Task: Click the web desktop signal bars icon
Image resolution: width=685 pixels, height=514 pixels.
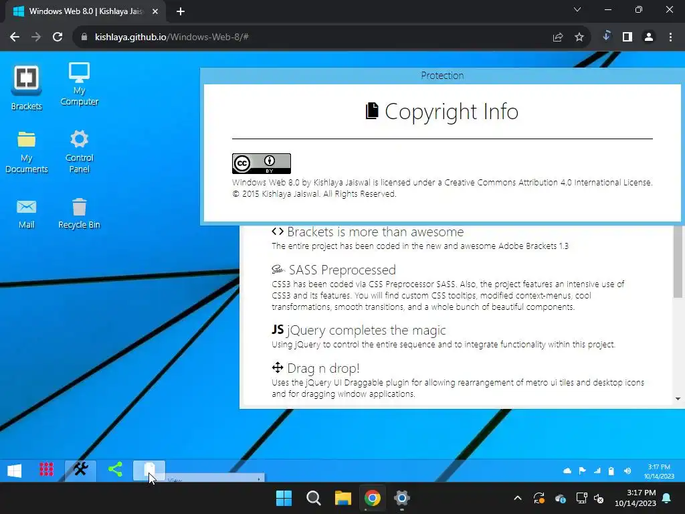Action: (x=597, y=470)
